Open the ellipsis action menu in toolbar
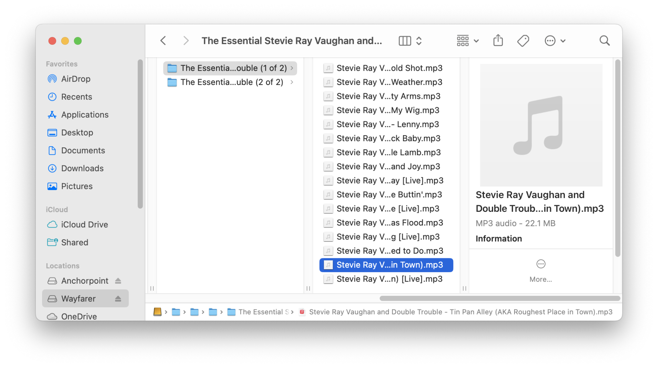The image size is (658, 368). [x=555, y=41]
